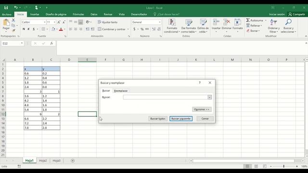Click the insert function fx icon

click(51, 43)
